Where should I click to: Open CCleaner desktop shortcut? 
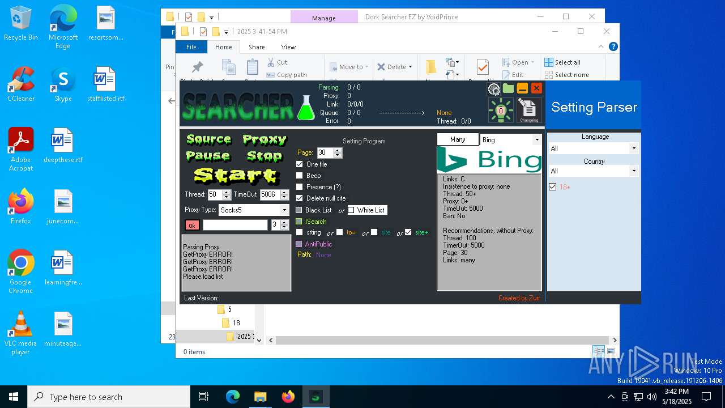(21, 85)
